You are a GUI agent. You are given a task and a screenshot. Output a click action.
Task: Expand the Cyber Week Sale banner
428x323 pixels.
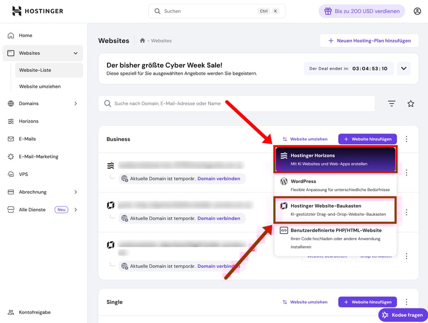(403, 68)
